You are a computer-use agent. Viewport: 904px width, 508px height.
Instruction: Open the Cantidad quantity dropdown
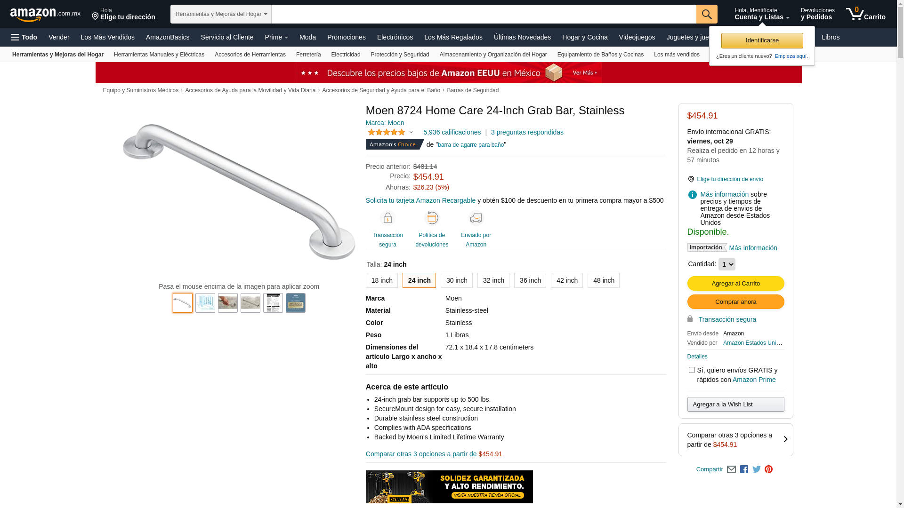[x=726, y=264]
